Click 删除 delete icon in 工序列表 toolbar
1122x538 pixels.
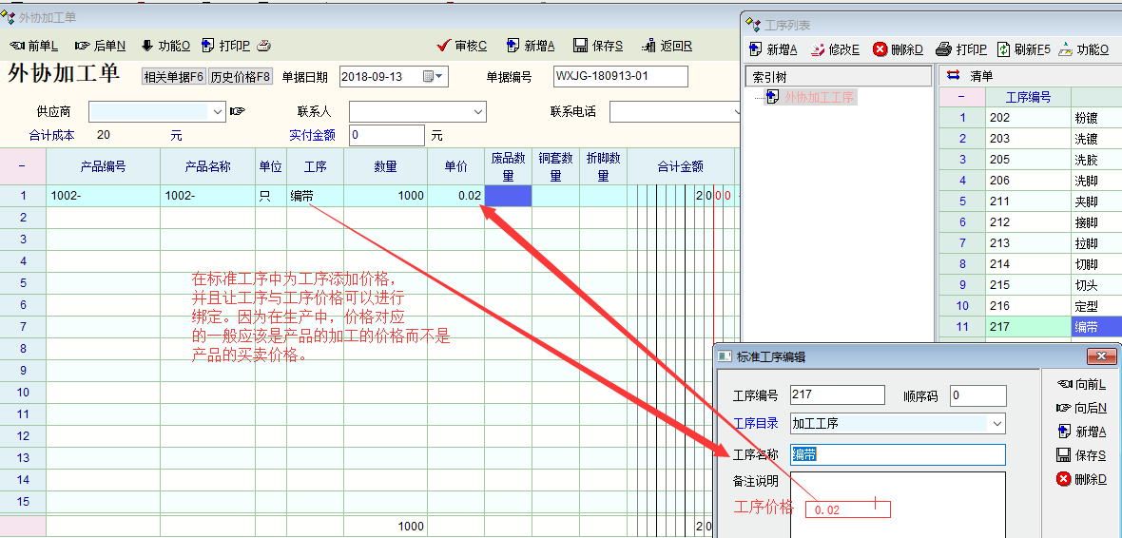[880, 49]
